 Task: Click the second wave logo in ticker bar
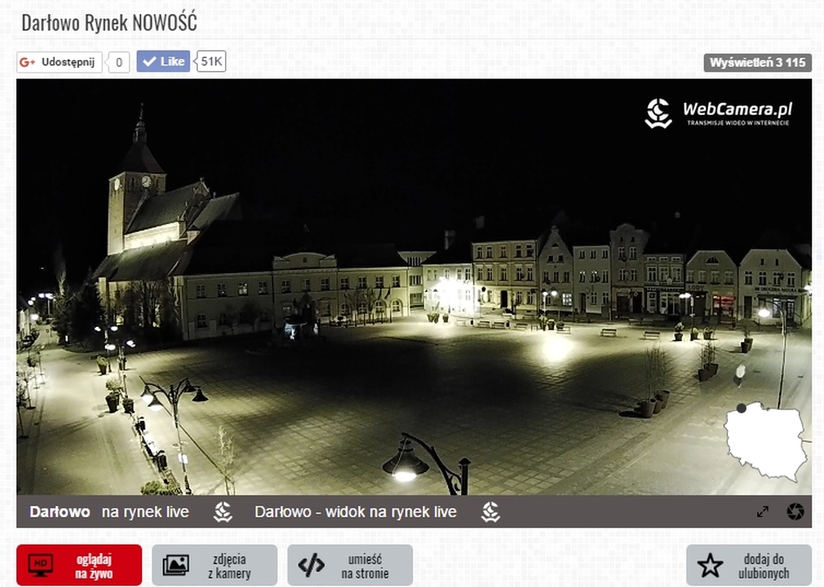pyautogui.click(x=490, y=512)
